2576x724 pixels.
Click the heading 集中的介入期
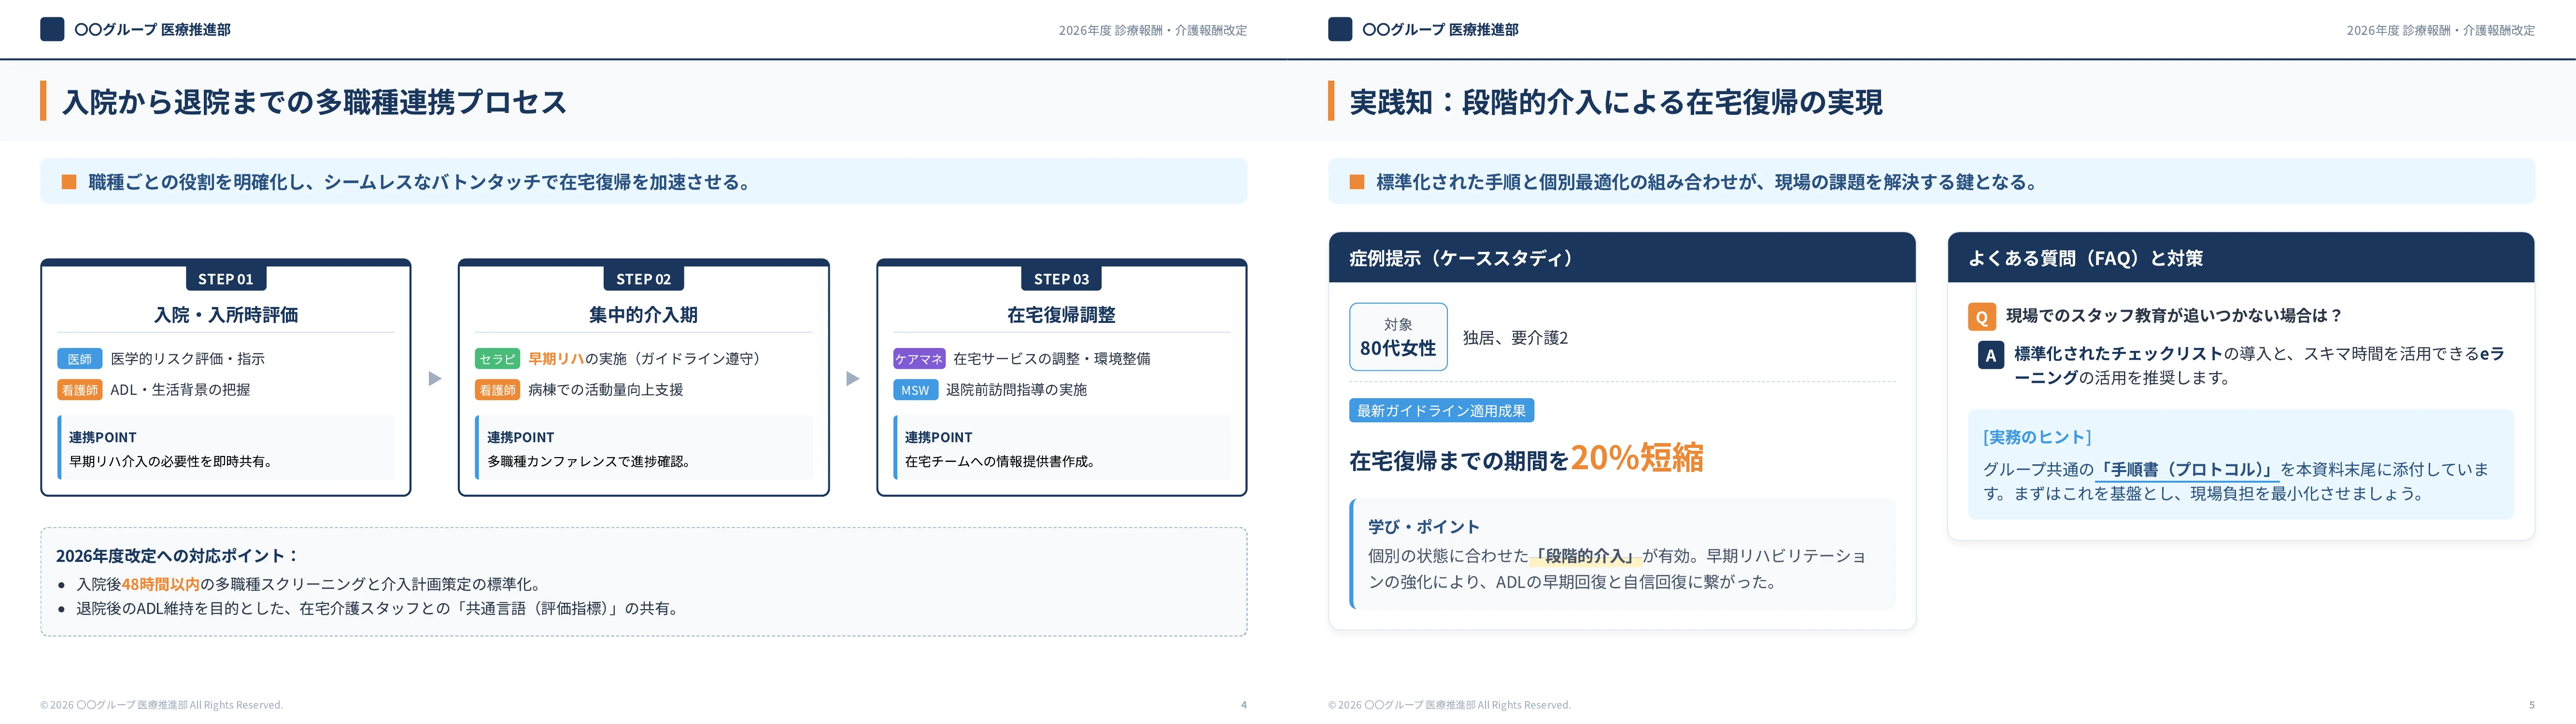coord(644,315)
